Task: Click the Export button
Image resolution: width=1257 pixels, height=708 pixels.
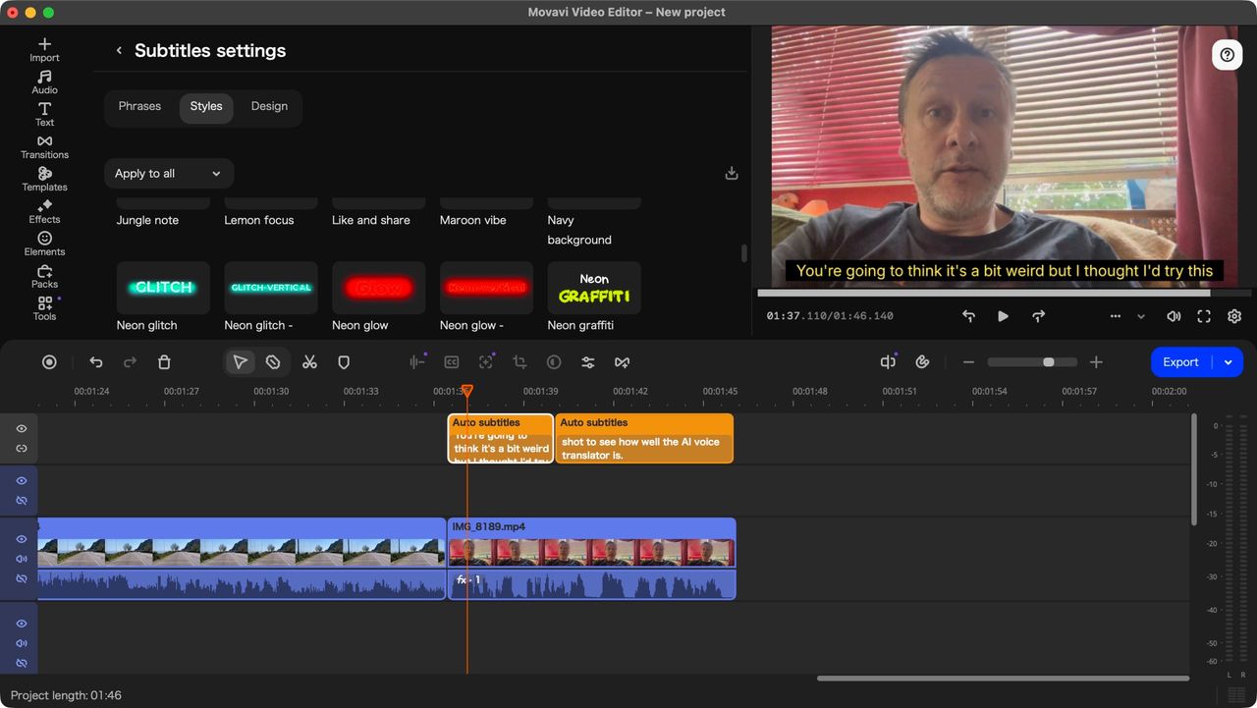Action: pyautogui.click(x=1180, y=362)
